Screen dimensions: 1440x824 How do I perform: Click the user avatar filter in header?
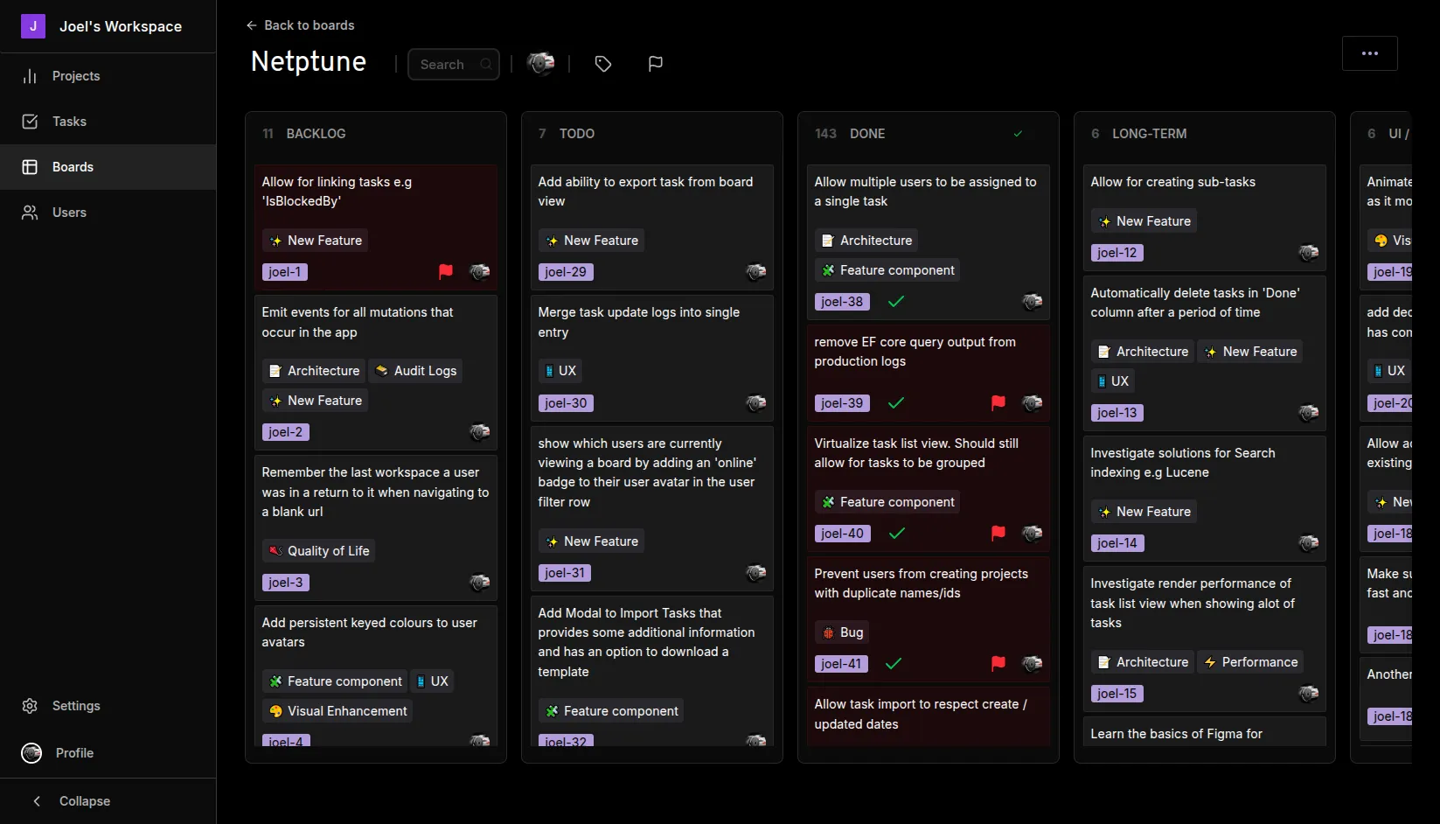pyautogui.click(x=540, y=64)
